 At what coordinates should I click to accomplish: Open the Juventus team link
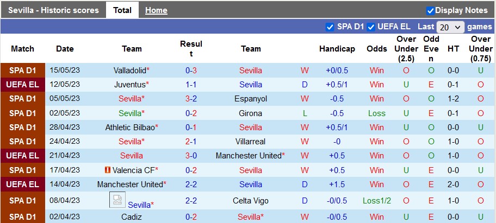click(129, 85)
